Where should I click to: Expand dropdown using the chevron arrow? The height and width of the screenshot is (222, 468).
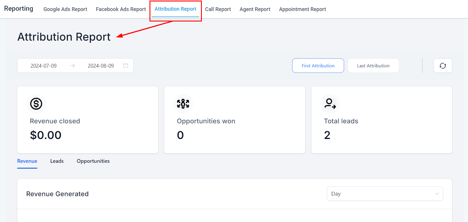[x=437, y=194]
